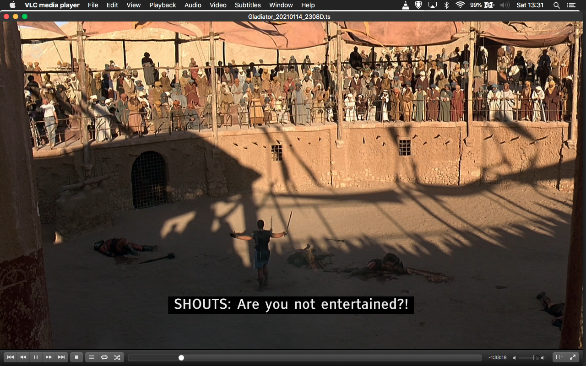Open the Bluetooth status menu
The height and width of the screenshot is (366, 586).
coord(447,5)
